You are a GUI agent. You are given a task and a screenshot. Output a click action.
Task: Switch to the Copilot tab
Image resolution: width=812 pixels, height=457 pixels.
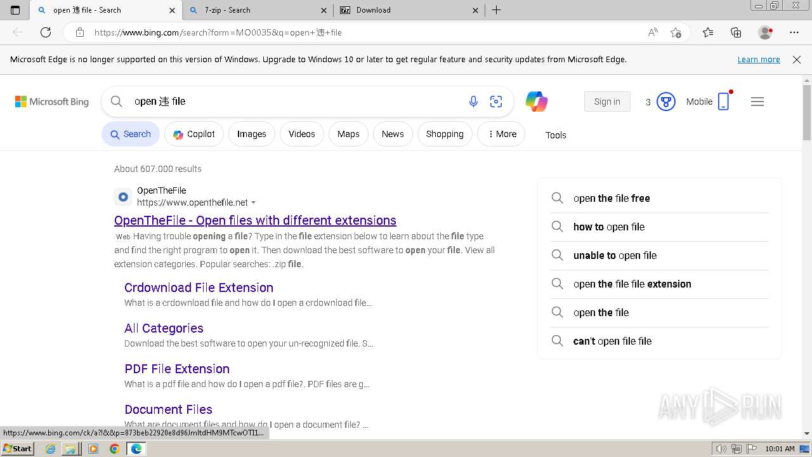[x=194, y=134]
